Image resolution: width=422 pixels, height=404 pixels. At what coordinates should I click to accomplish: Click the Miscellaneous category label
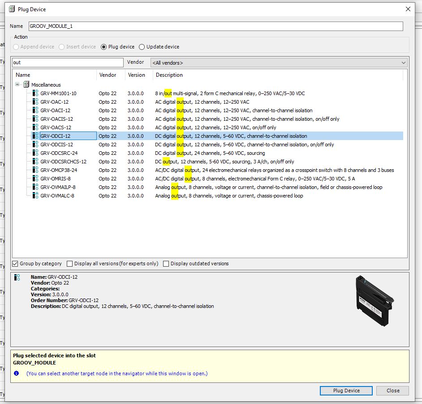(46, 85)
